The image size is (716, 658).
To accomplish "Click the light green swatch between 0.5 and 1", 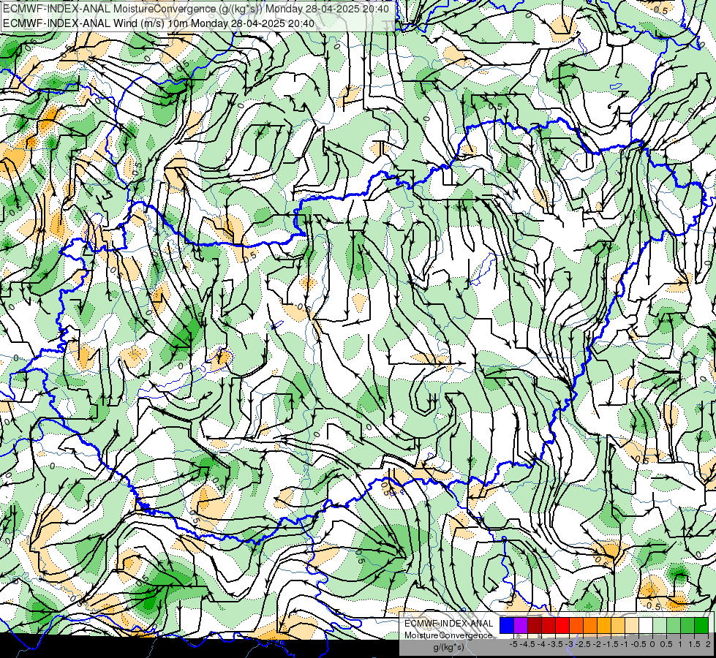I will coord(674,625).
